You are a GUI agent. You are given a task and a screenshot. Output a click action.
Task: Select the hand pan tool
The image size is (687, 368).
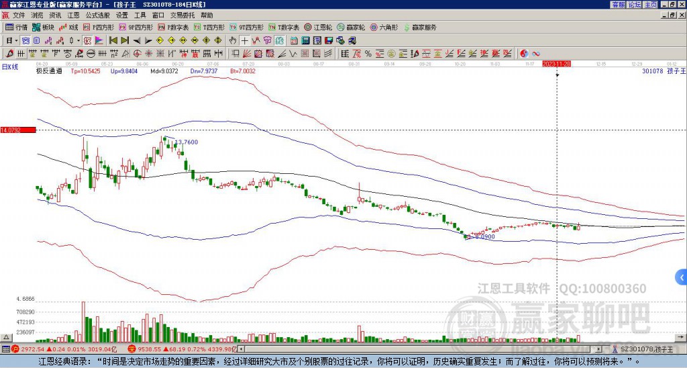(233, 40)
